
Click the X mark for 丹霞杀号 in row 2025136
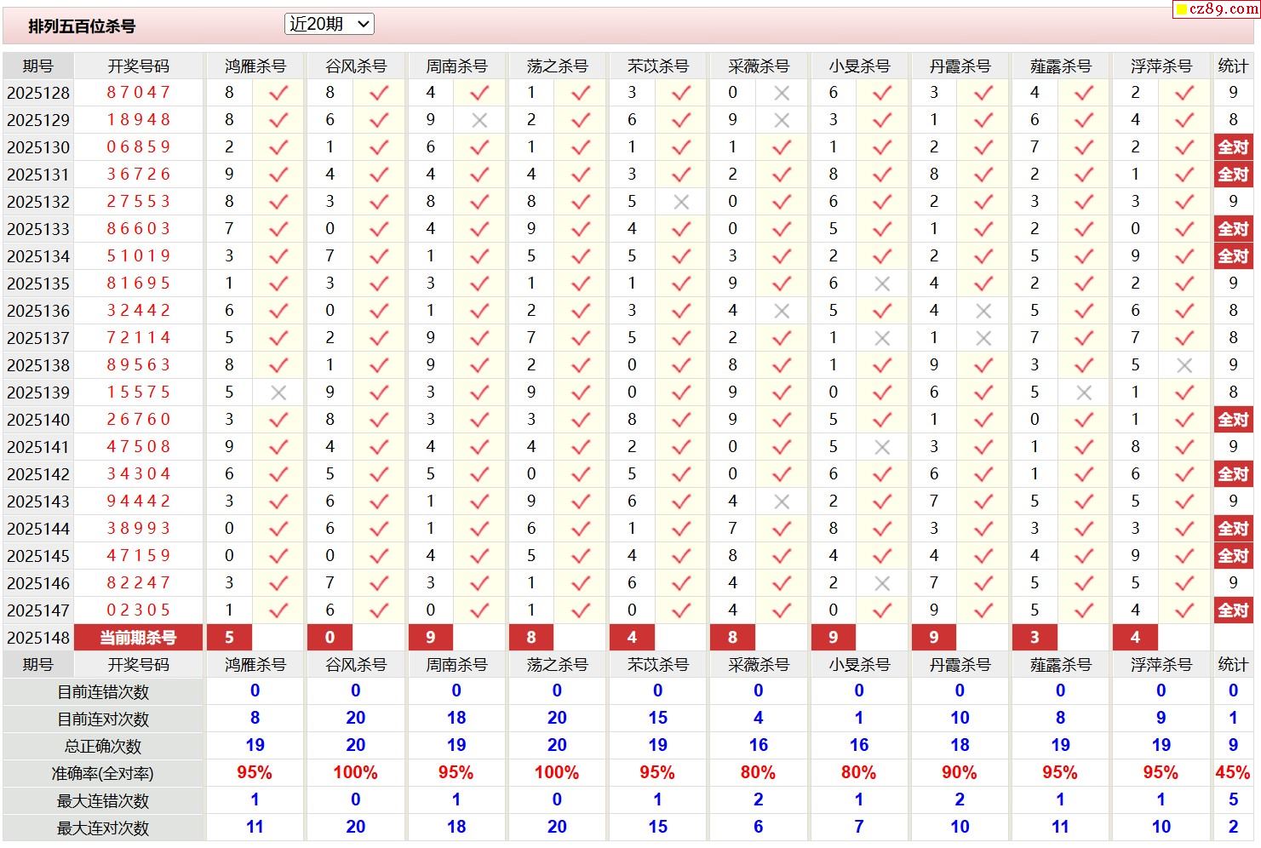point(983,311)
